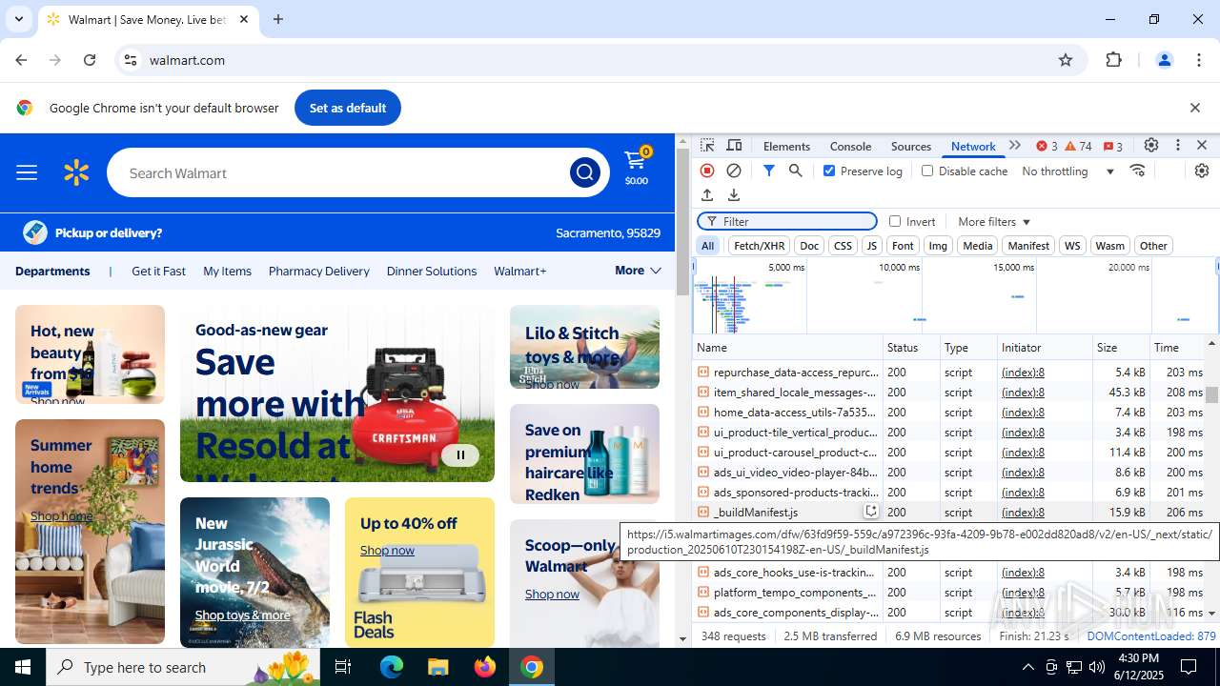The image size is (1220, 686).
Task: Show more DevTools tabs chevron
Action: (x=1015, y=146)
